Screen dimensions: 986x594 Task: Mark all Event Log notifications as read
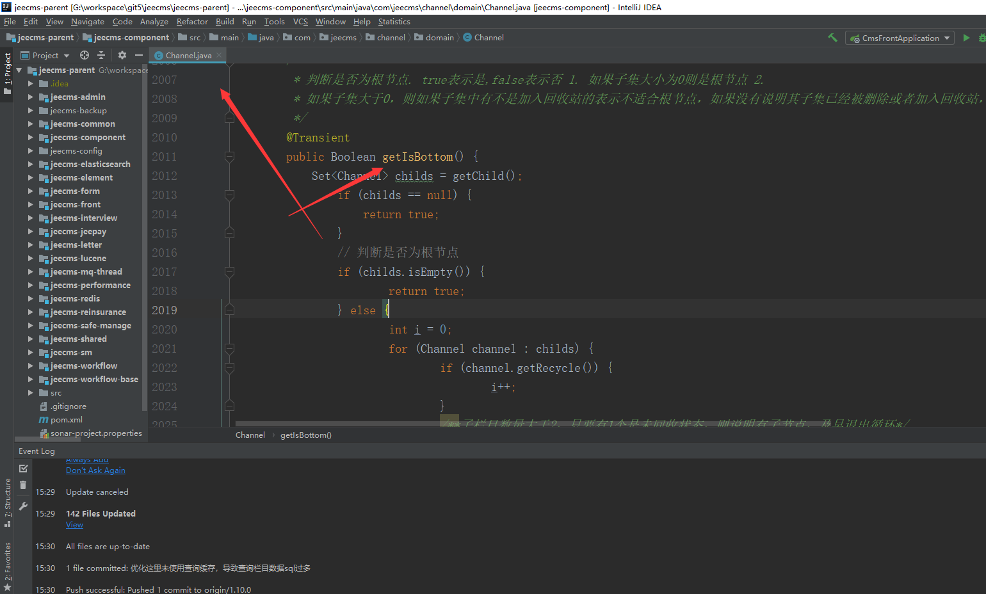[x=24, y=469]
